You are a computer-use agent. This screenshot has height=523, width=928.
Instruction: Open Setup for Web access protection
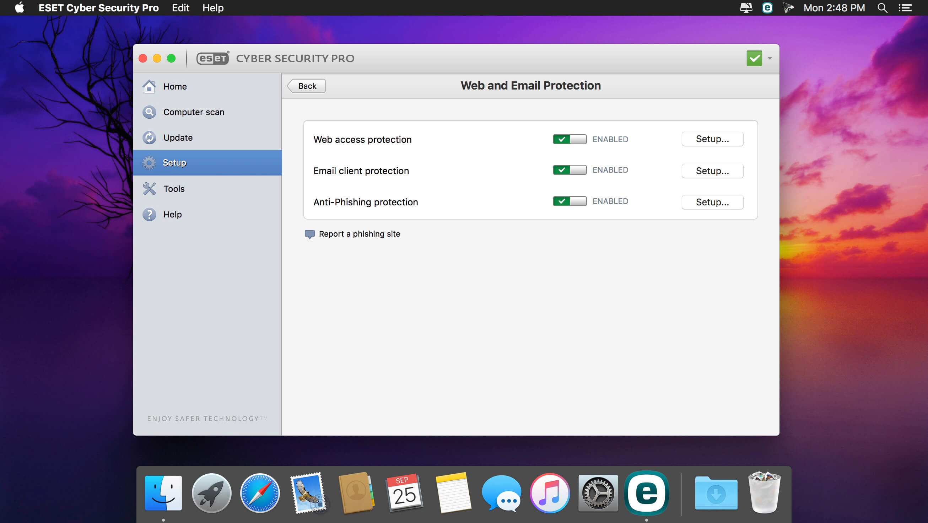[x=712, y=139]
